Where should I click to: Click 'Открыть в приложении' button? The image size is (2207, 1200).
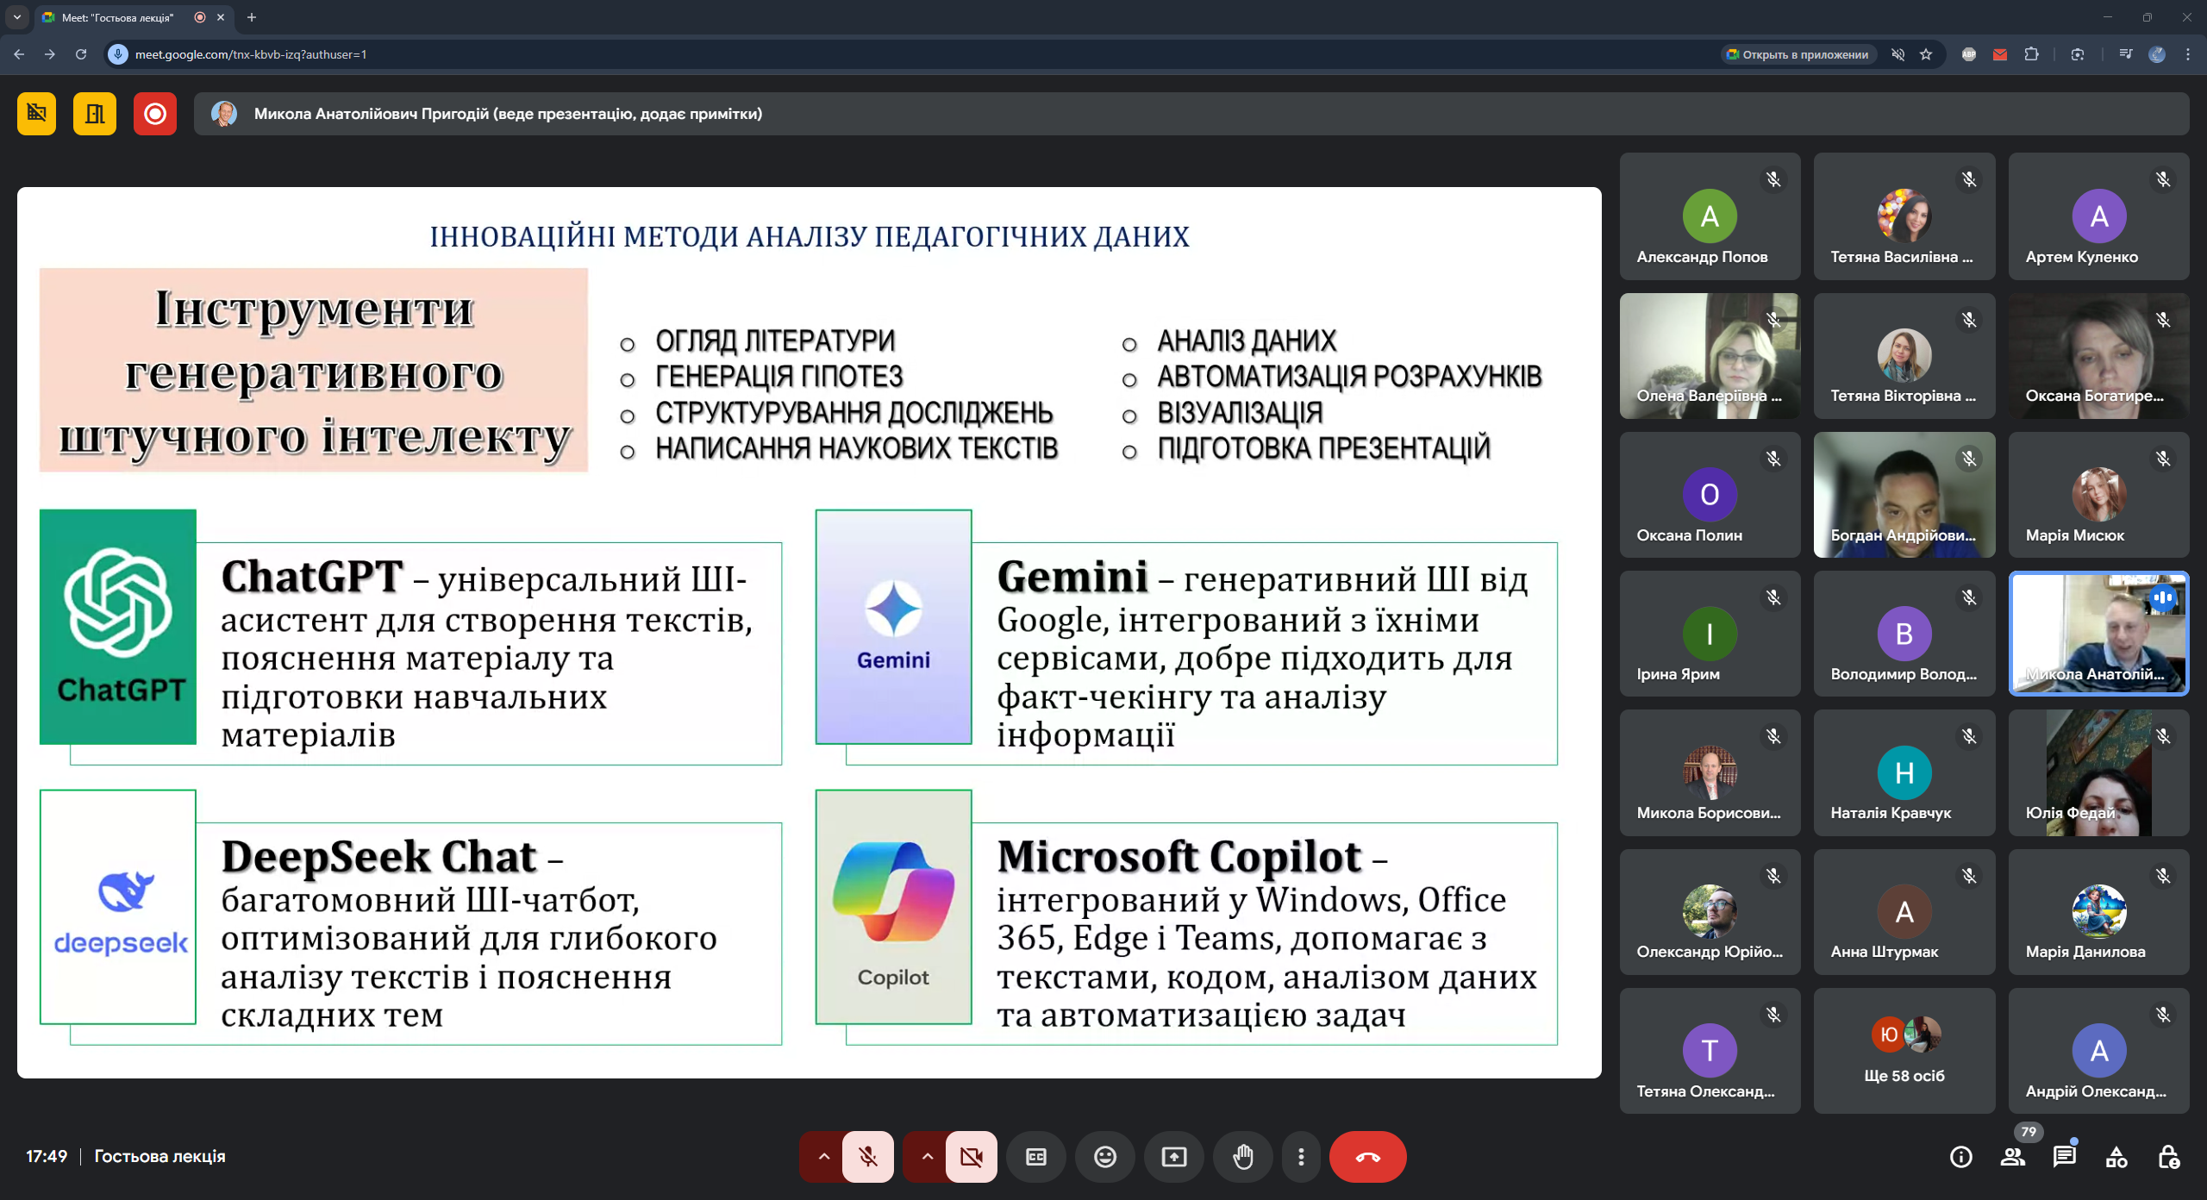click(x=1797, y=54)
